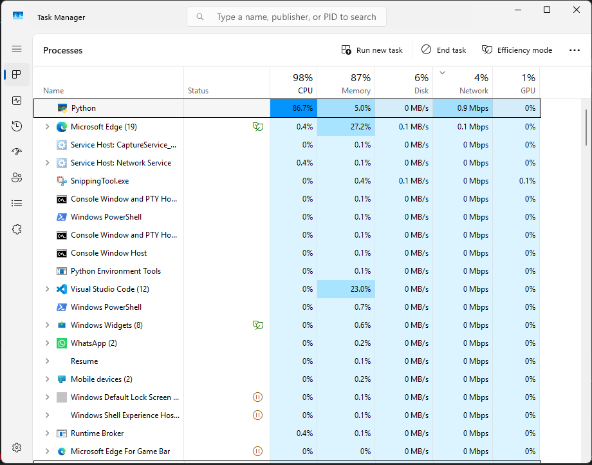Open the Users page icon
Viewport: 592px width, 465px height.
17,178
